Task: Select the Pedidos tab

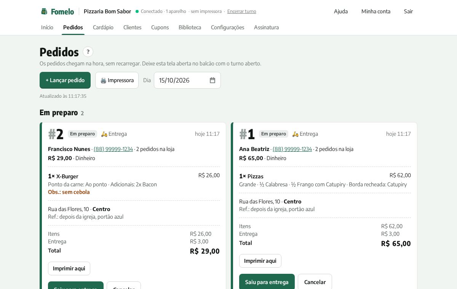Action: point(73,27)
